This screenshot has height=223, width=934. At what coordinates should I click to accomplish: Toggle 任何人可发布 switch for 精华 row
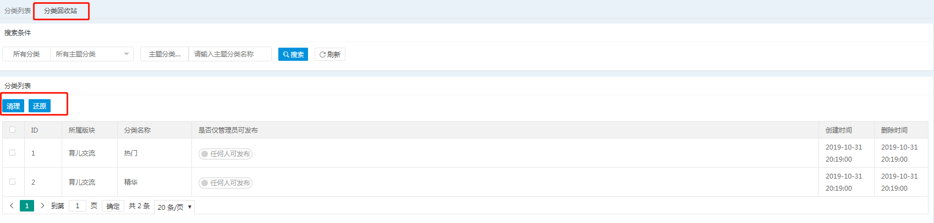point(226,183)
